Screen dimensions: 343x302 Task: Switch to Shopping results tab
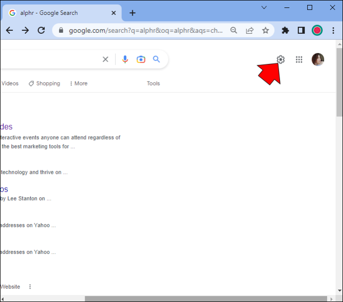point(44,83)
